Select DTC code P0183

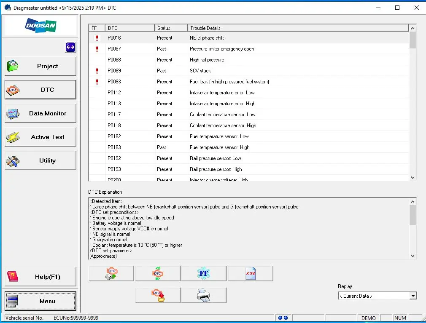(x=114, y=147)
